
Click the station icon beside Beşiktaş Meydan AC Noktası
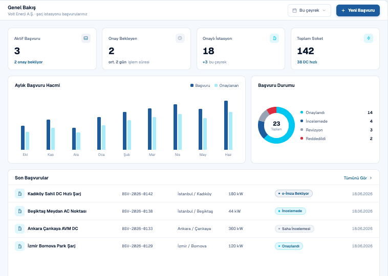click(x=19, y=211)
